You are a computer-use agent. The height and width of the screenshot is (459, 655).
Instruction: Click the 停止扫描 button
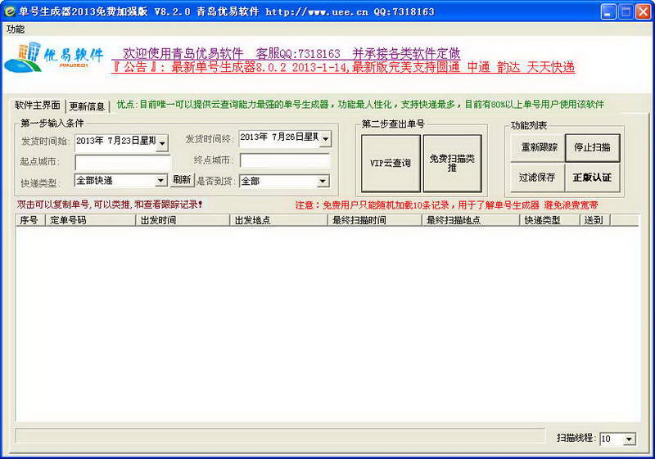pyautogui.click(x=592, y=148)
